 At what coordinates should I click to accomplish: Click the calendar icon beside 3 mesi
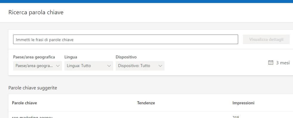[271, 63]
